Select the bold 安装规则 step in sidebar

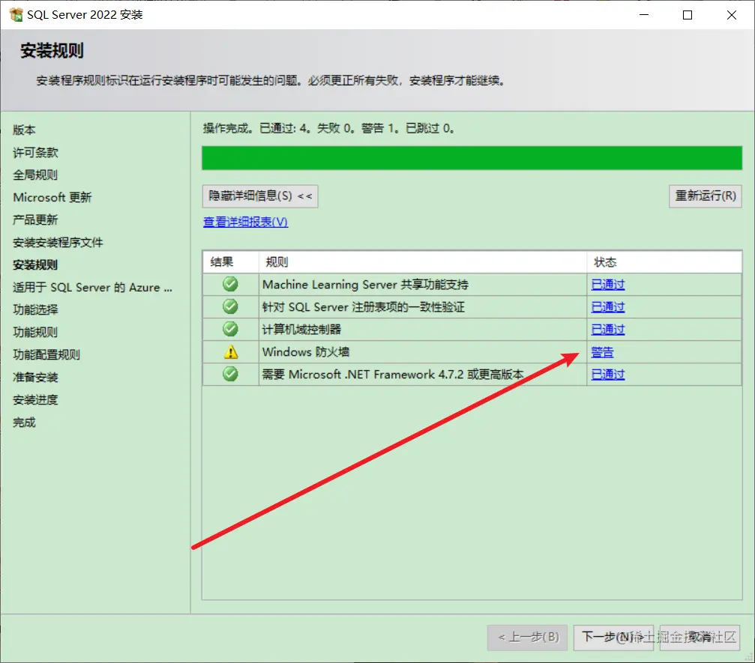click(x=35, y=264)
